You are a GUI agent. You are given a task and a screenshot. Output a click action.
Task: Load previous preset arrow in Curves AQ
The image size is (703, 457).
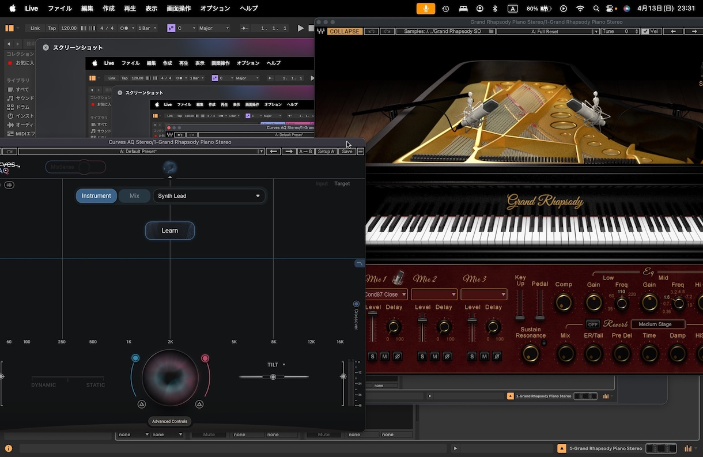pos(274,152)
